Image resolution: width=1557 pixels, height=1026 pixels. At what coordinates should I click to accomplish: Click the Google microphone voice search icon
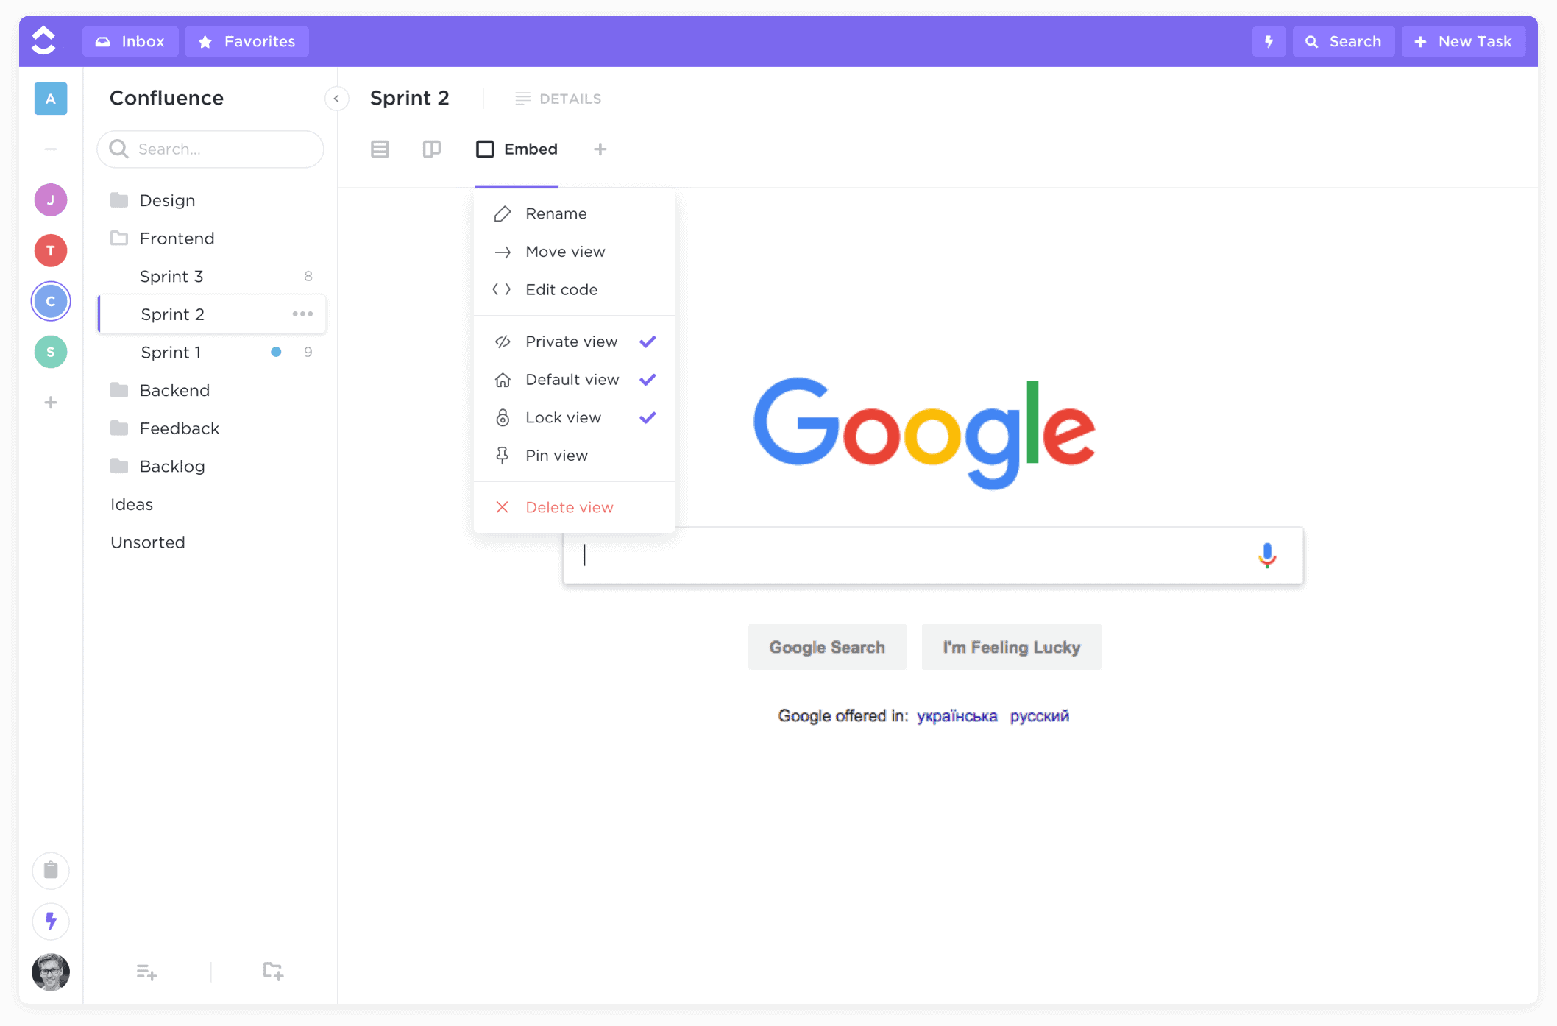coord(1266,556)
